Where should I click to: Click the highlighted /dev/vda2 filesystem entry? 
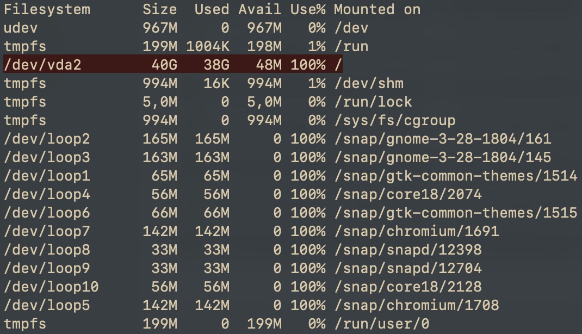[x=42, y=65]
